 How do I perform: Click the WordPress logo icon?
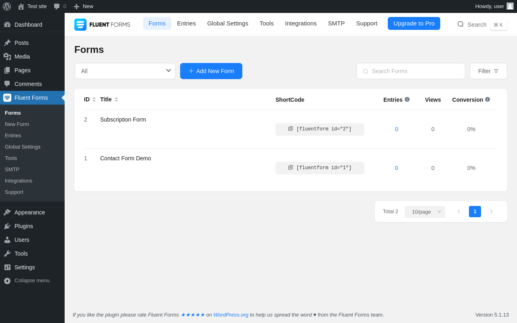point(7,6)
